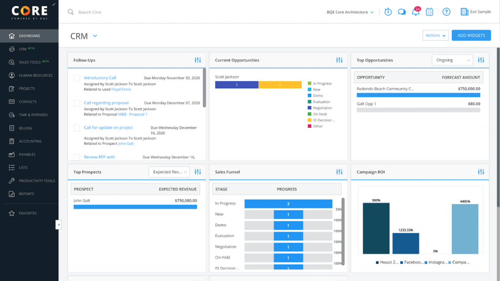This screenshot has height=281, width=500.
Task: Open filter settings on the Follow-Ups widget
Action: [198, 60]
